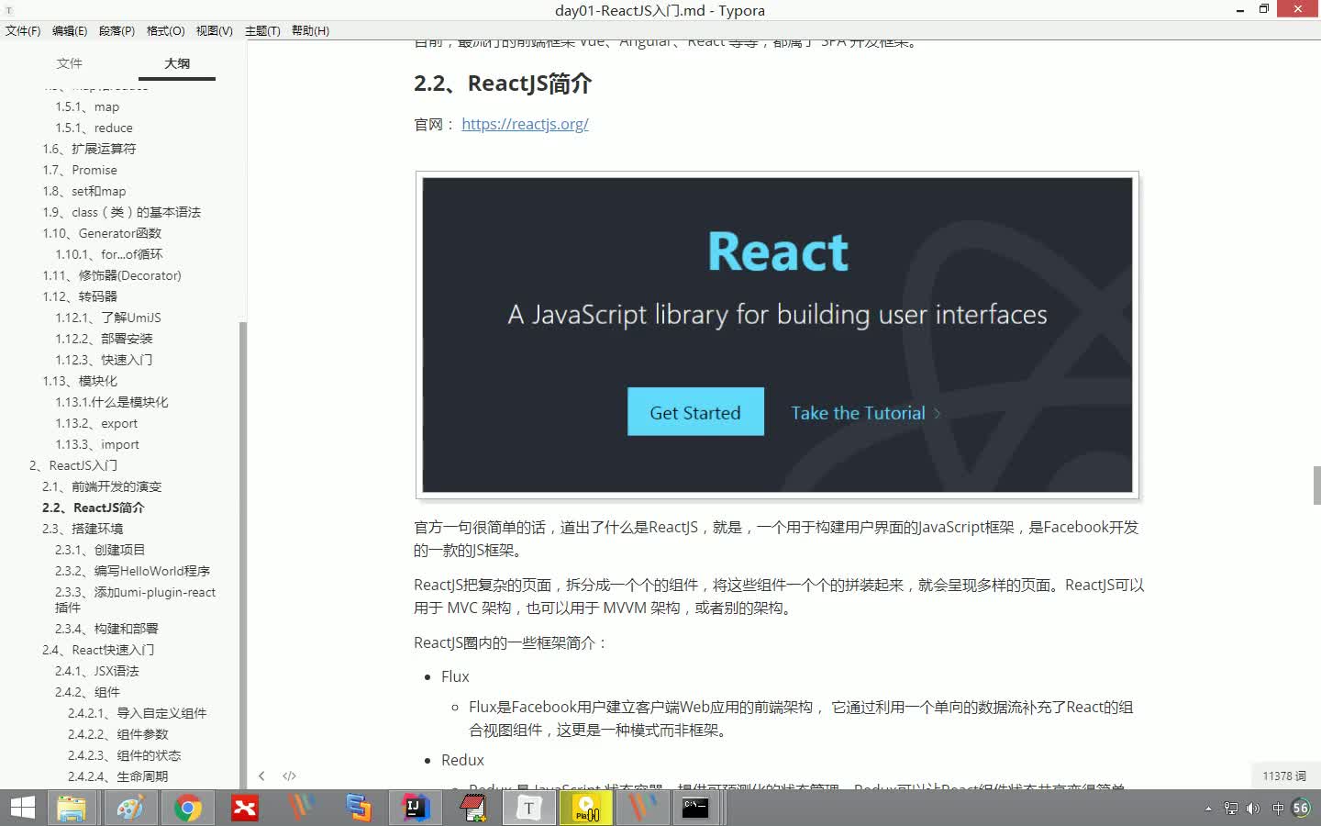The image size is (1321, 826).
Task: Open the yellow player icon on taskbar
Action: point(586,808)
